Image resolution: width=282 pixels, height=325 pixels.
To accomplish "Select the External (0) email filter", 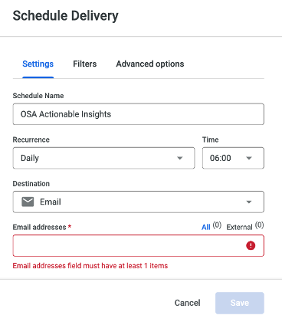I will pos(245,226).
